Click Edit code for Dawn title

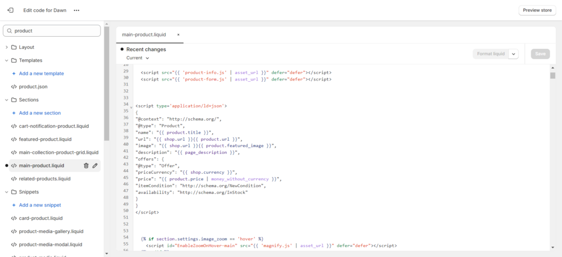45,10
